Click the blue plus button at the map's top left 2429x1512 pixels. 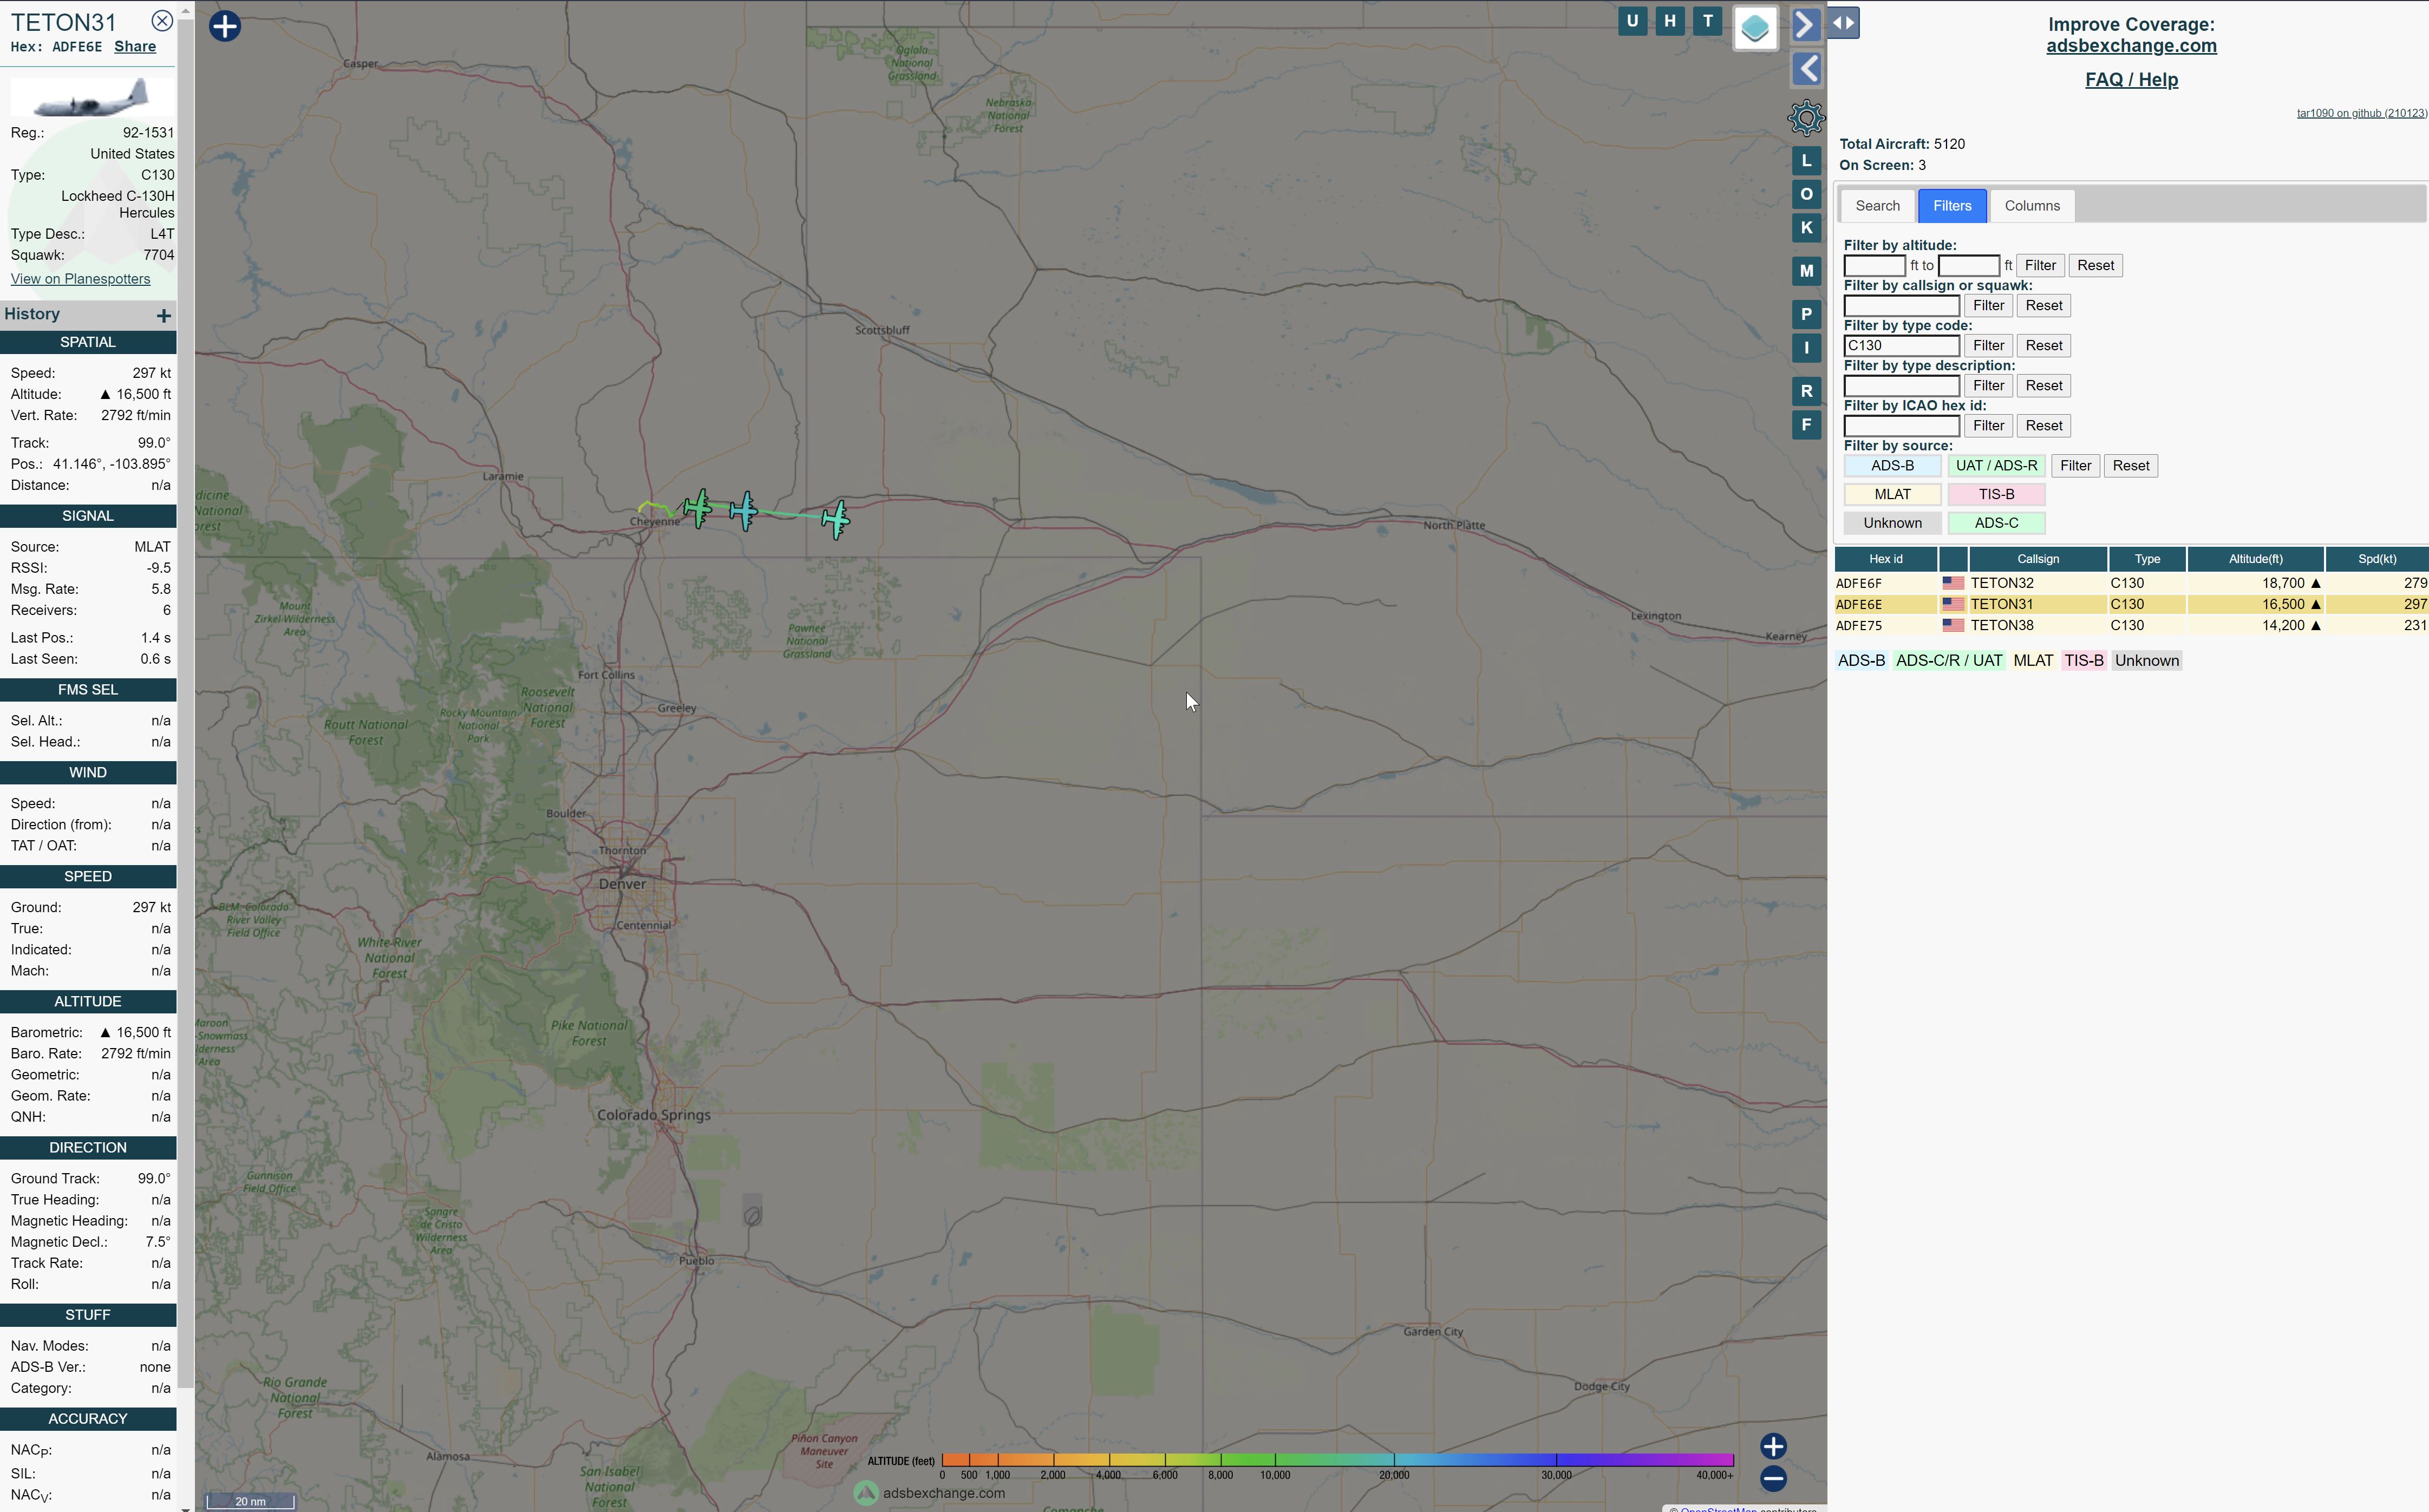point(225,26)
